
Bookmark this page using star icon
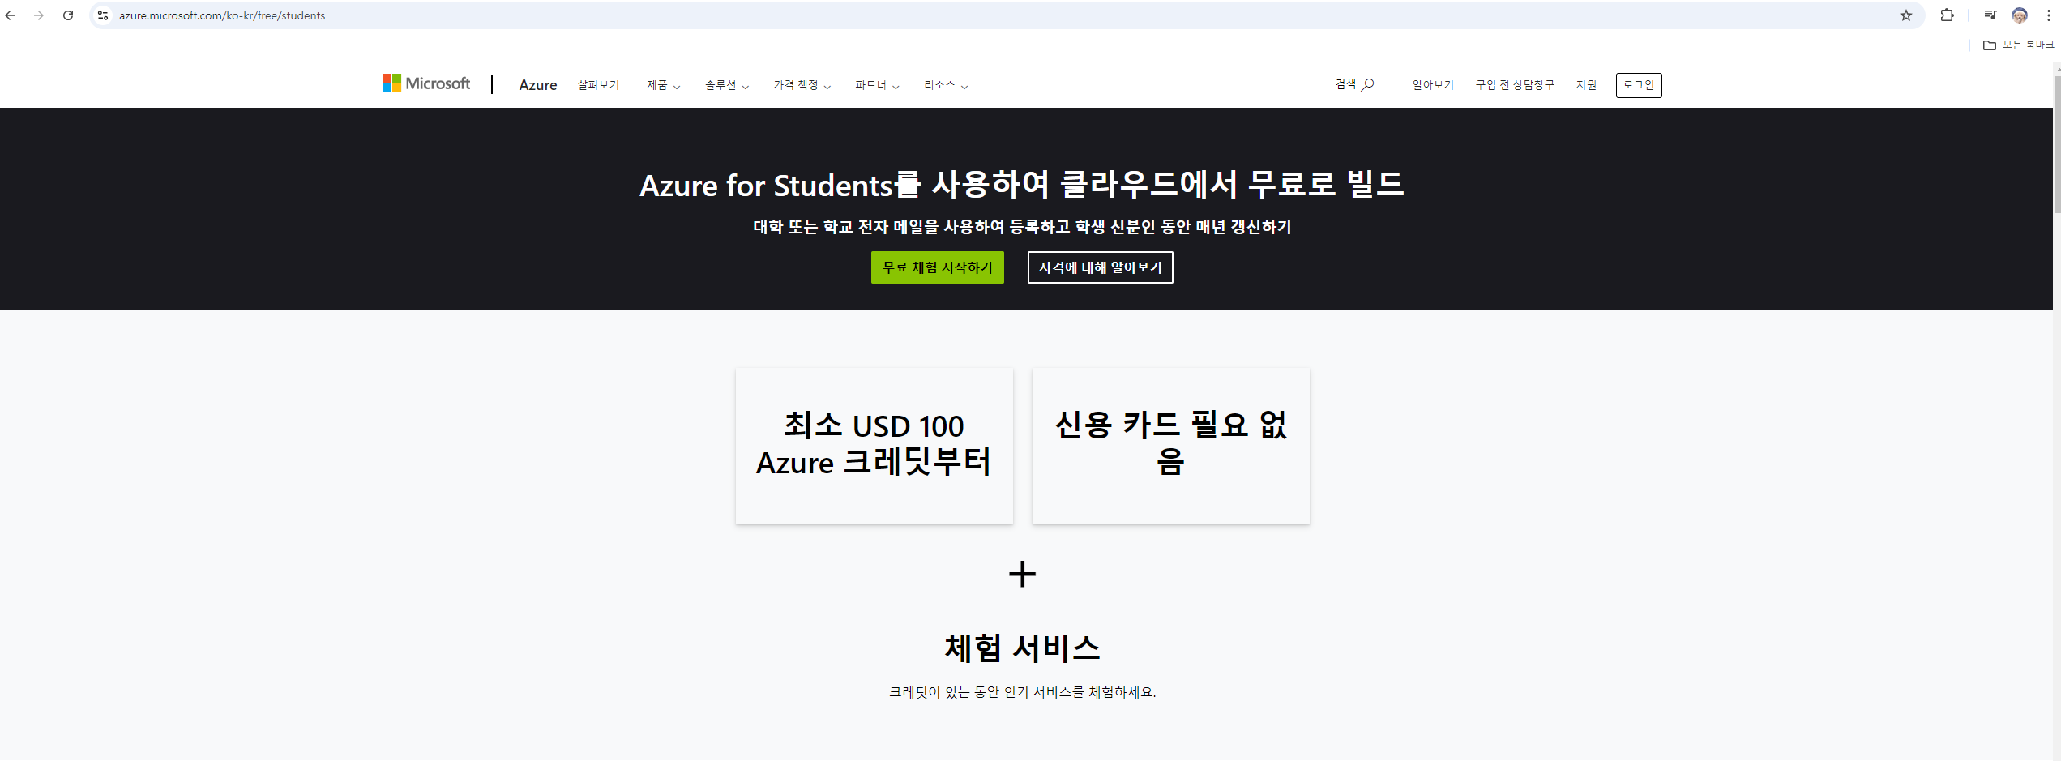pos(1906,15)
